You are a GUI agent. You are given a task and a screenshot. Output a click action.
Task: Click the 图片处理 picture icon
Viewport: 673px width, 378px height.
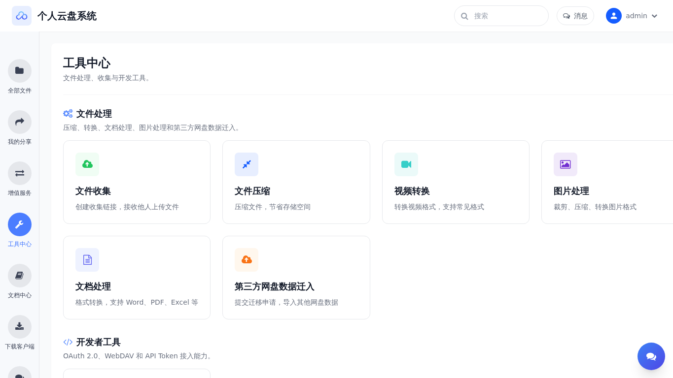coord(566,164)
